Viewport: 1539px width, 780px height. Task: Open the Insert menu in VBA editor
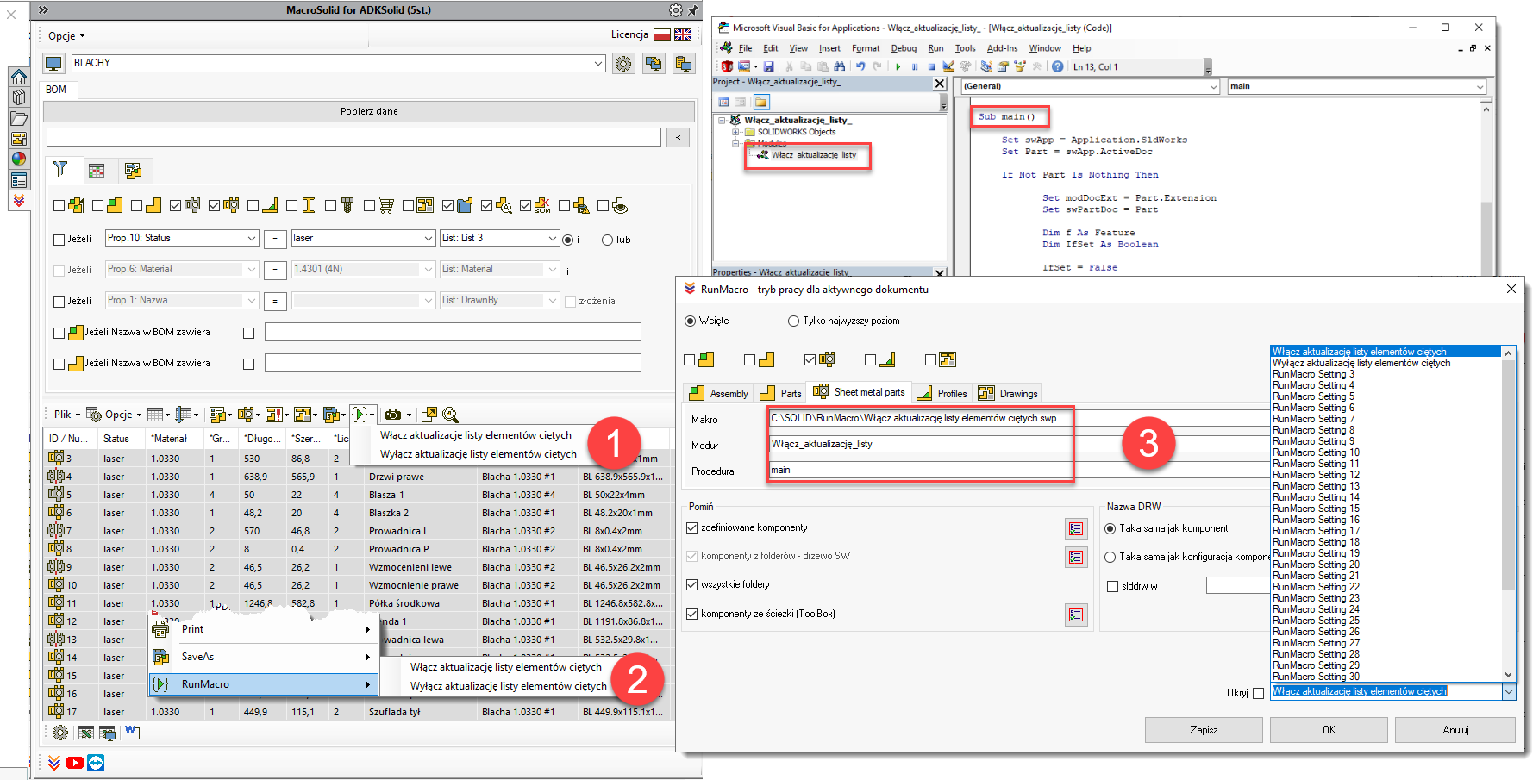pos(829,48)
